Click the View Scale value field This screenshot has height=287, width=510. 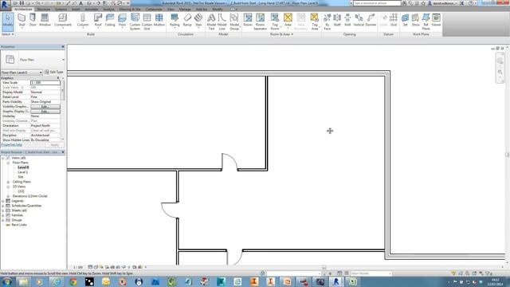click(45, 83)
